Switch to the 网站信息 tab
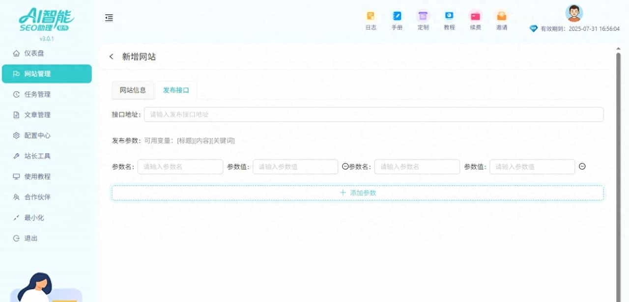The width and height of the screenshot is (629, 302). (132, 90)
